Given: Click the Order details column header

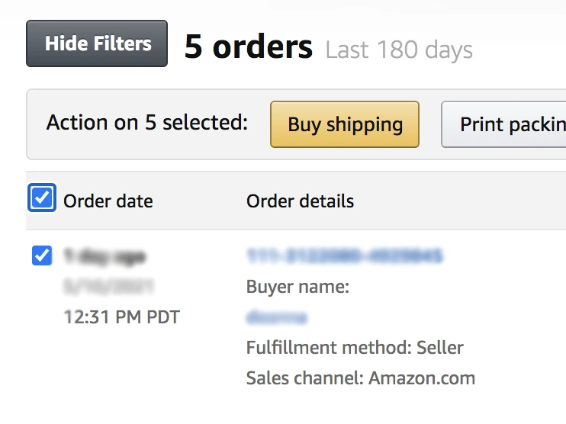Looking at the screenshot, I should pyautogui.click(x=300, y=201).
